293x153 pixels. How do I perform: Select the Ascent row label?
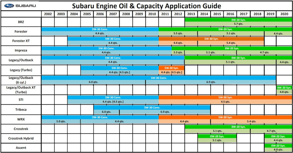(x=21, y=148)
